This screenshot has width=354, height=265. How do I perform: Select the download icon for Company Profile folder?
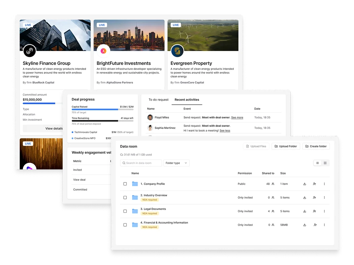point(304,184)
